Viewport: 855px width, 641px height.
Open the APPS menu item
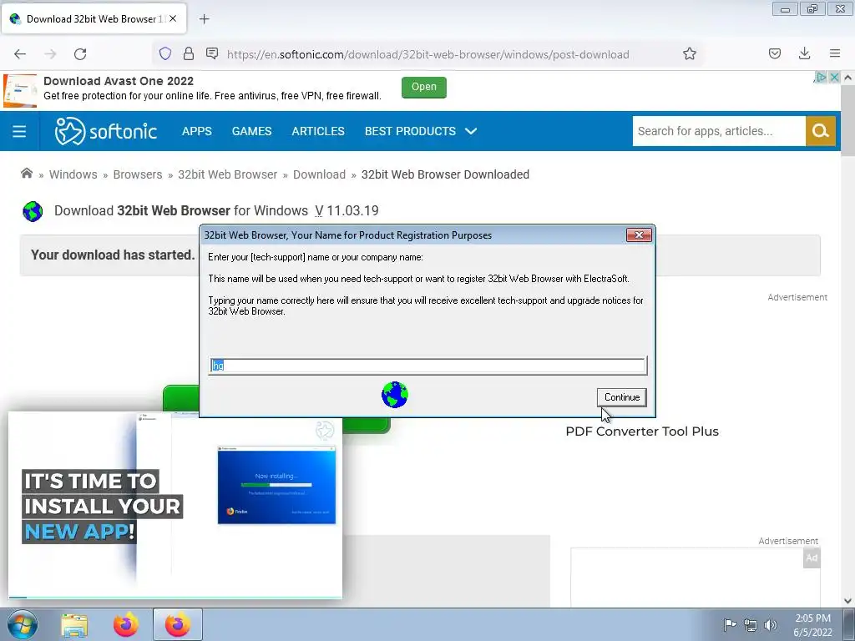pos(197,131)
